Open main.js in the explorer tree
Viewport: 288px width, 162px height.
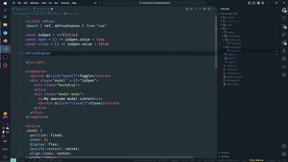coord(231,58)
